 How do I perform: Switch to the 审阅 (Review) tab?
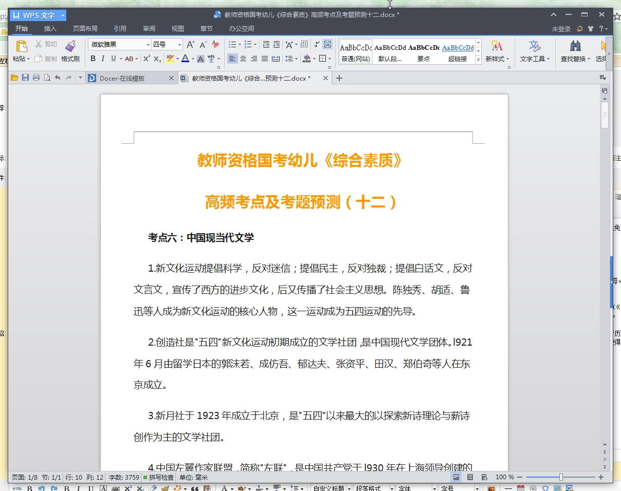pyautogui.click(x=149, y=29)
